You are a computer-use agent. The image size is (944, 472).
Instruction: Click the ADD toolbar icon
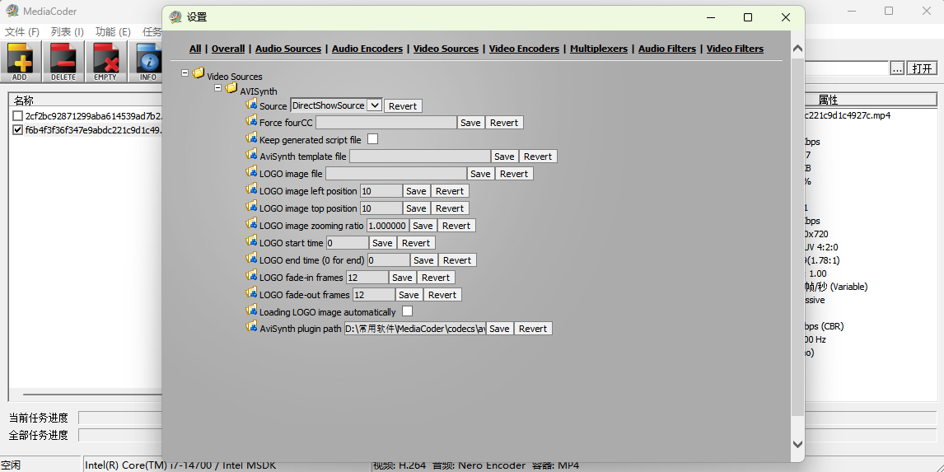[x=20, y=62]
